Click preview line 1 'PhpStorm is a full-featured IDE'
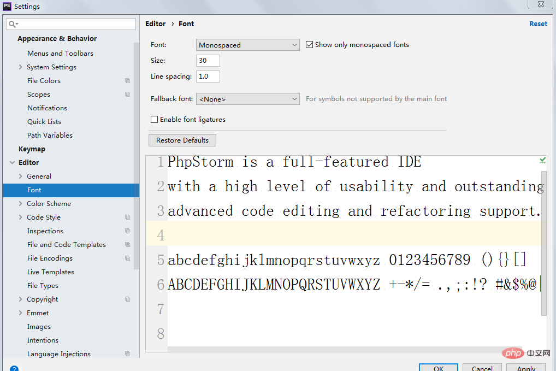Image resolution: width=556 pixels, height=371 pixels. pos(294,162)
